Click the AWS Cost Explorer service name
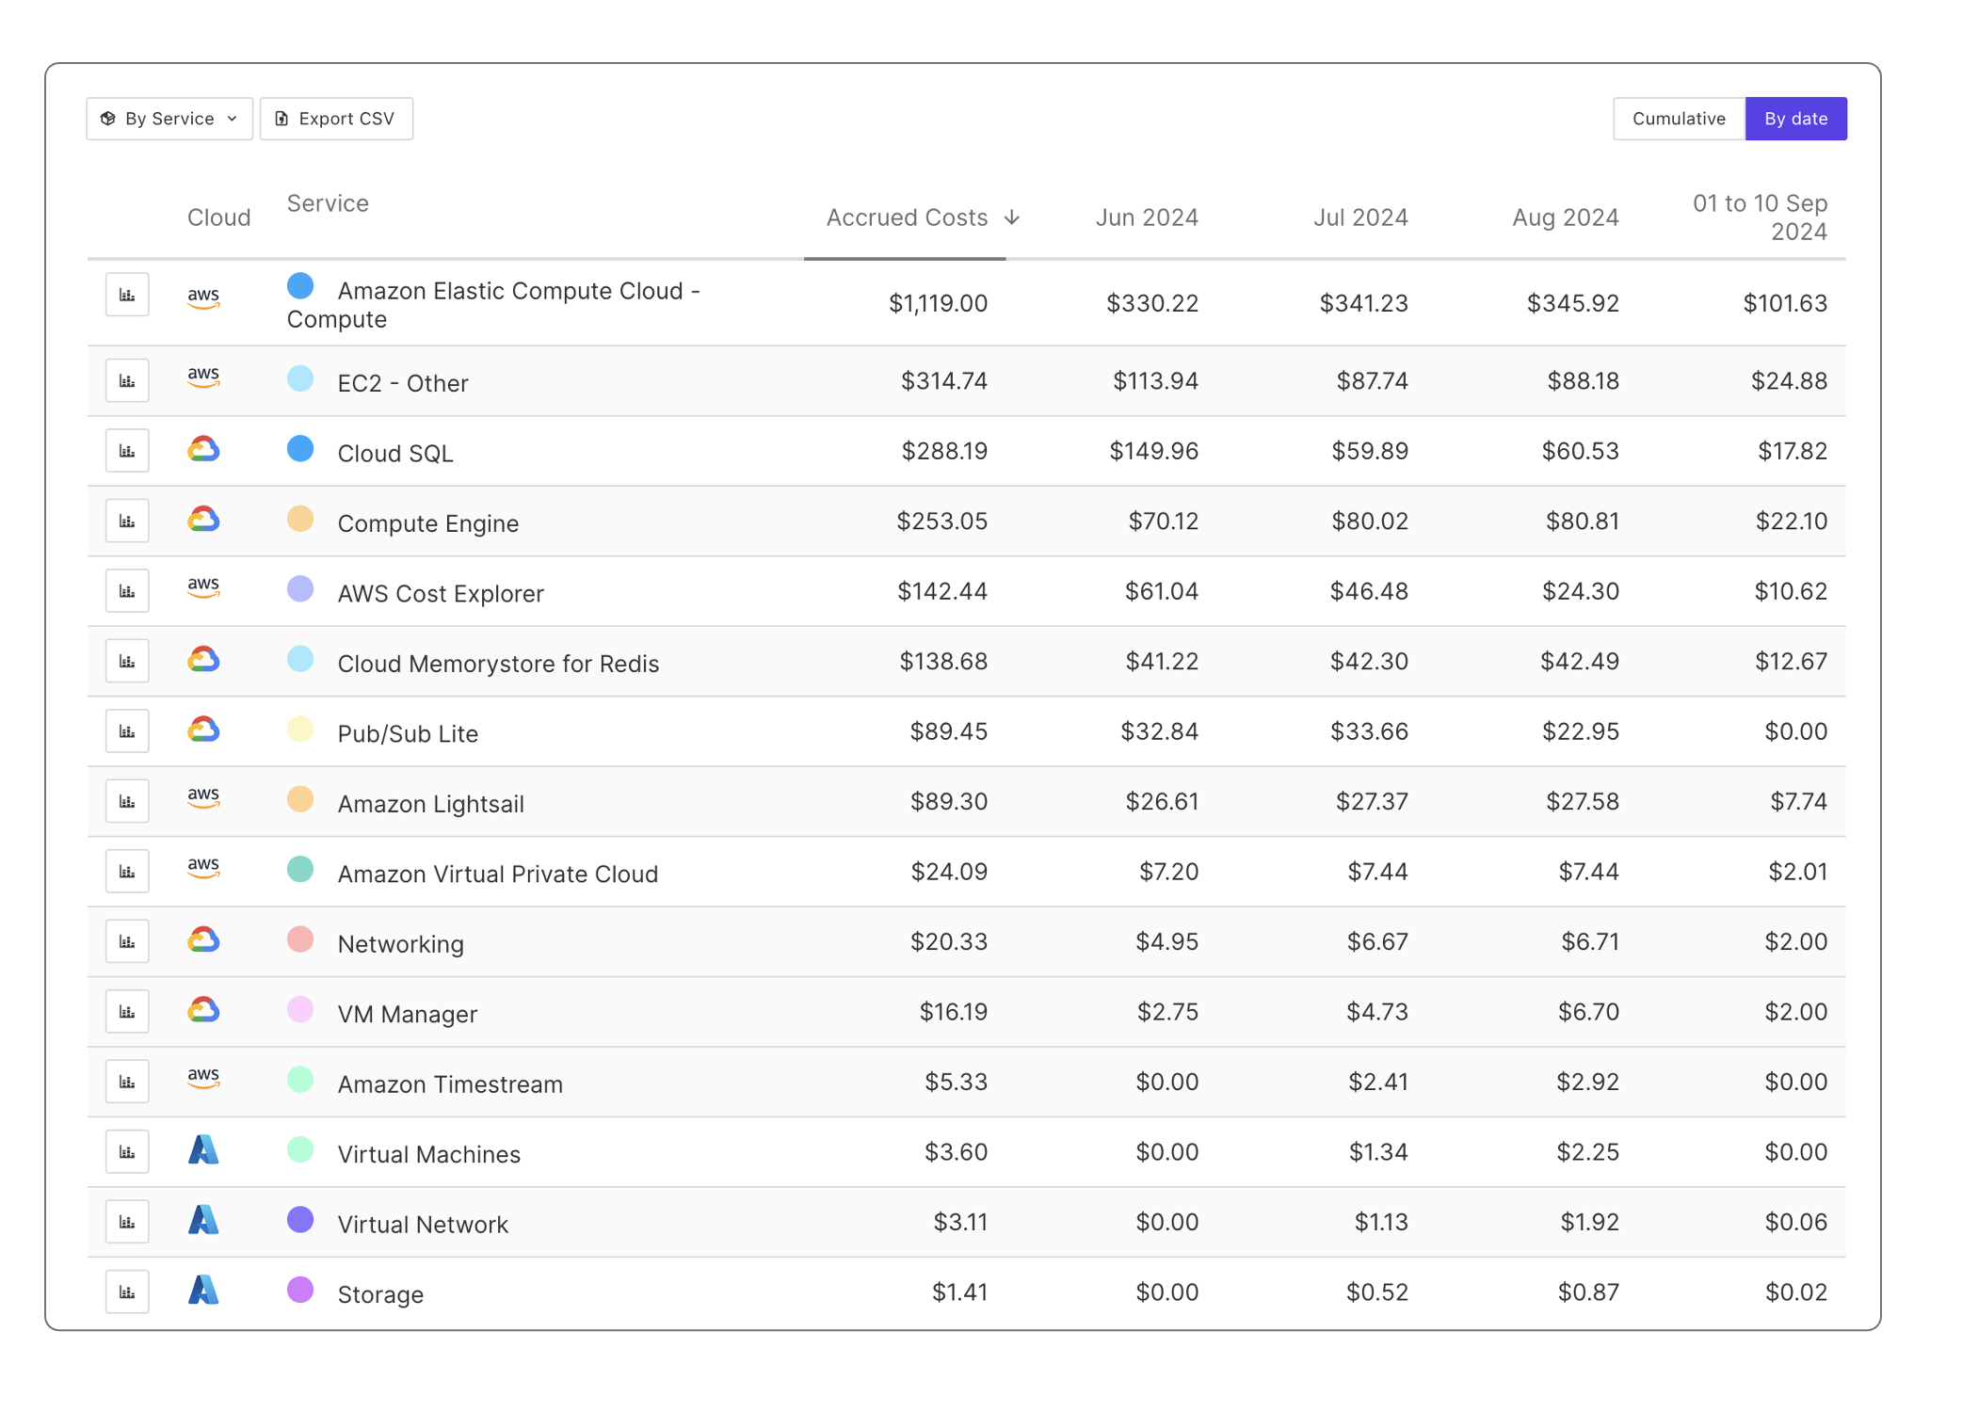This screenshot has height=1412, width=1962. pyautogui.click(x=441, y=594)
